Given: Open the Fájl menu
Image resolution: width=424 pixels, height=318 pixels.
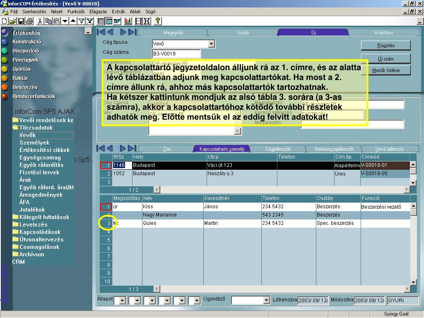Looking at the screenshot, I should (14, 12).
